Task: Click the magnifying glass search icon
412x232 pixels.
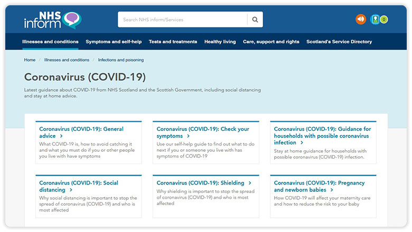Action: [x=255, y=20]
